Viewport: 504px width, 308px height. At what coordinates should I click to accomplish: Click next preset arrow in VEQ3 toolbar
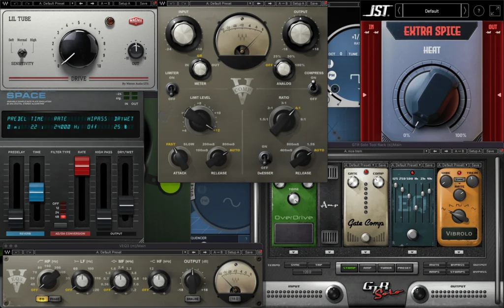click(x=205, y=252)
